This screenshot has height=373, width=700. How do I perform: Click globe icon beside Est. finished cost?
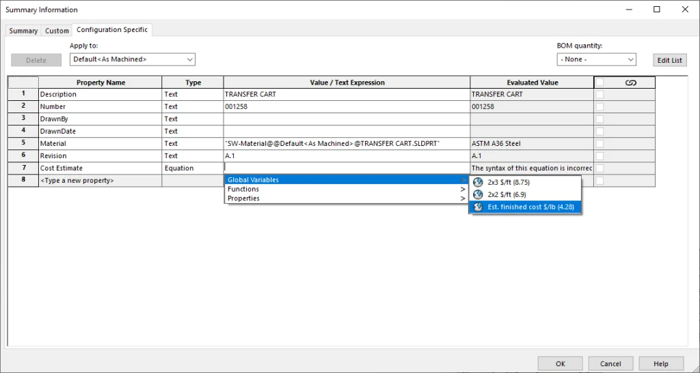point(478,207)
